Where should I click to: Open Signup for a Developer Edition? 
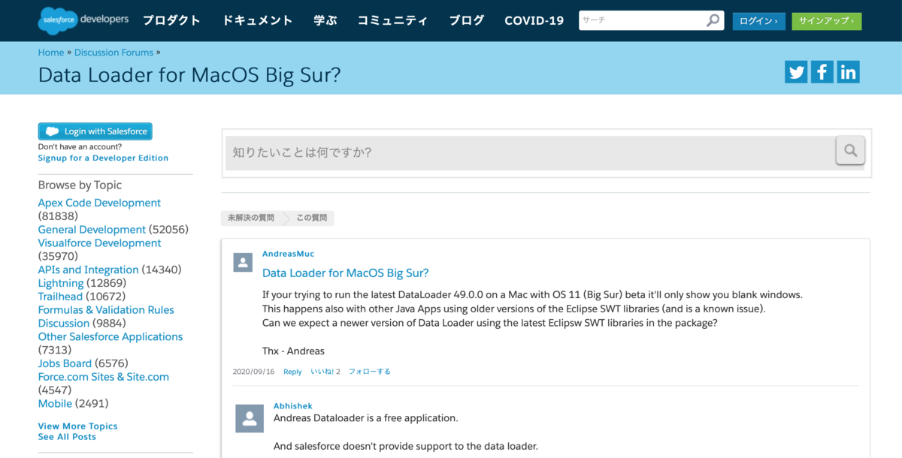(x=103, y=158)
